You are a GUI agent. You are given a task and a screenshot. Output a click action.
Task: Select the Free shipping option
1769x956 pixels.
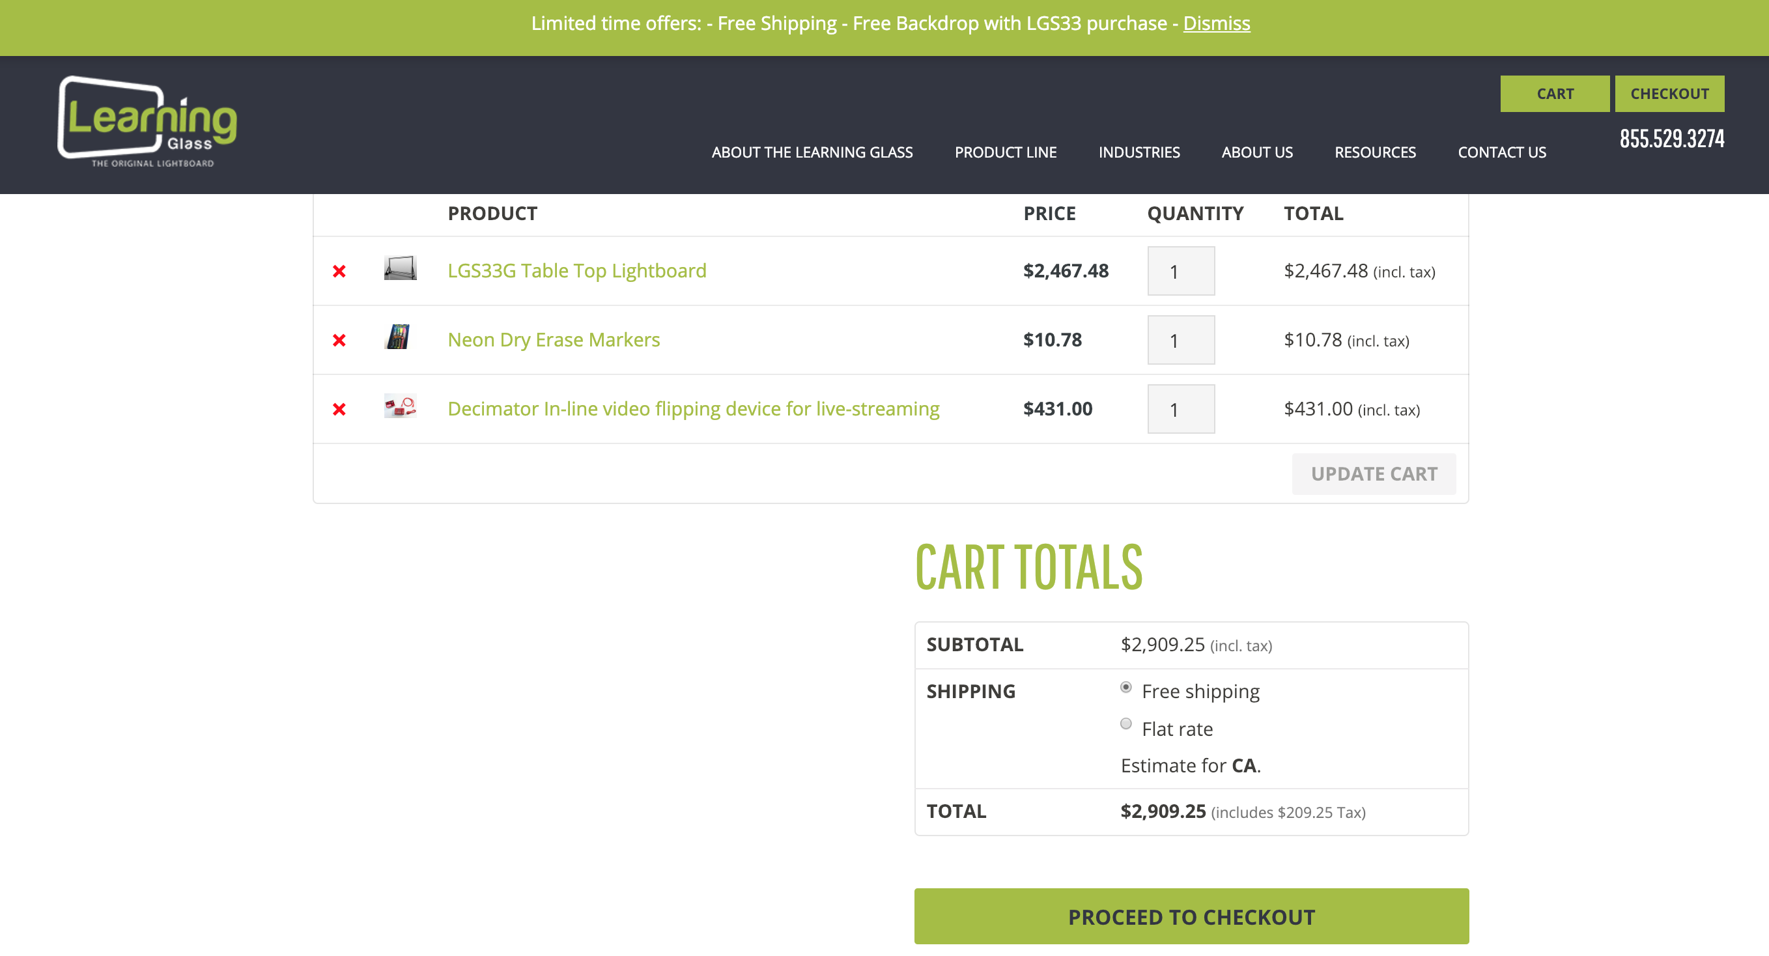pos(1125,688)
